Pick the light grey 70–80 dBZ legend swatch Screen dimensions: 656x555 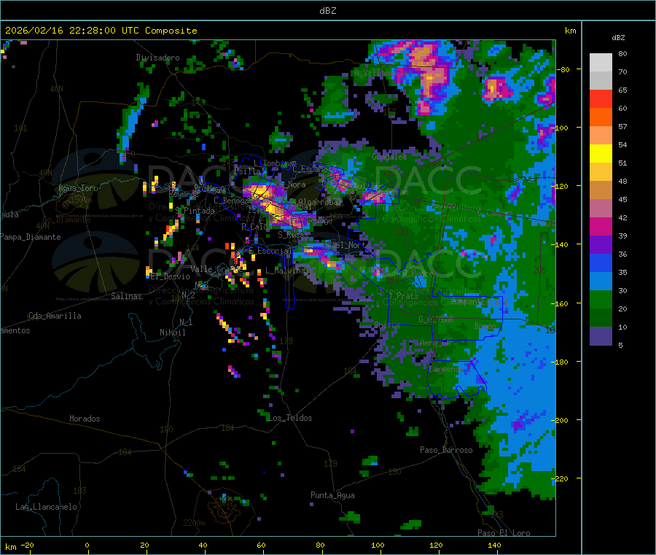point(601,63)
